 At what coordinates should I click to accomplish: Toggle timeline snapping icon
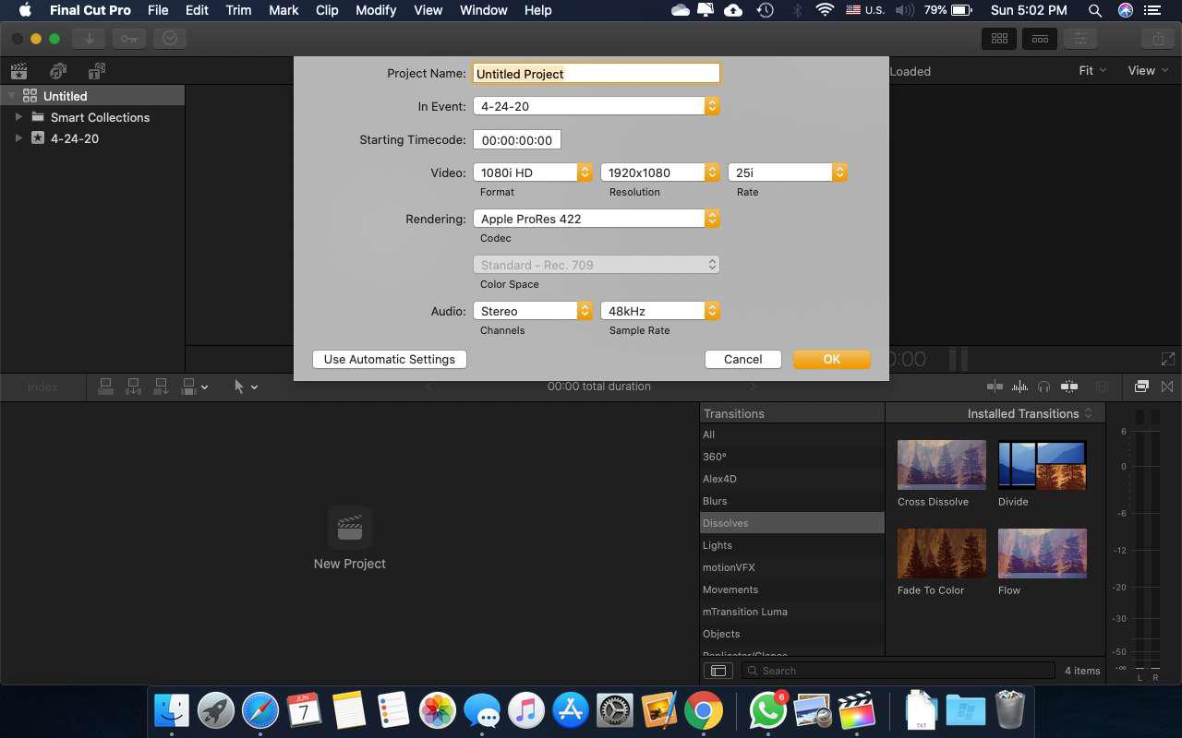[1069, 387]
